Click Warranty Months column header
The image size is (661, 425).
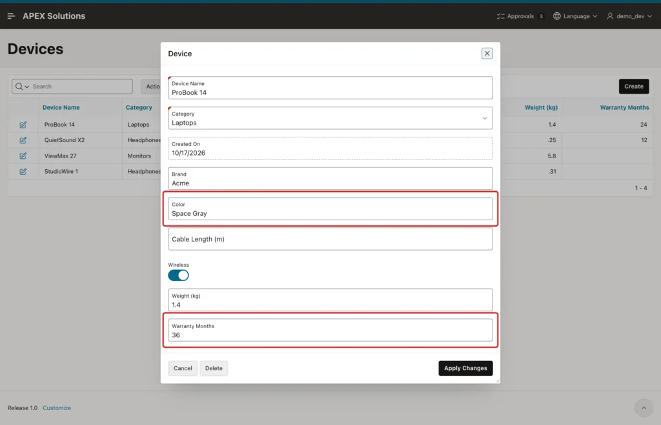coord(624,107)
